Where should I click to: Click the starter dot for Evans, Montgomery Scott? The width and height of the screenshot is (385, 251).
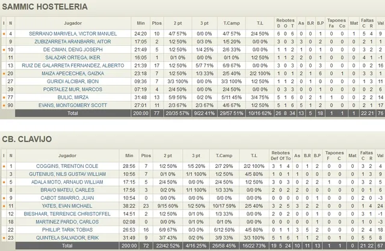tap(4, 104)
